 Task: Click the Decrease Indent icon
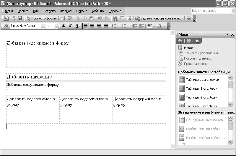coord(134,26)
